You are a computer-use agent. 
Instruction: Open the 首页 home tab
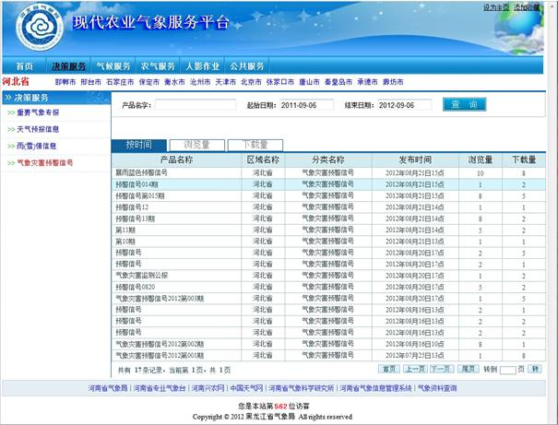25,66
